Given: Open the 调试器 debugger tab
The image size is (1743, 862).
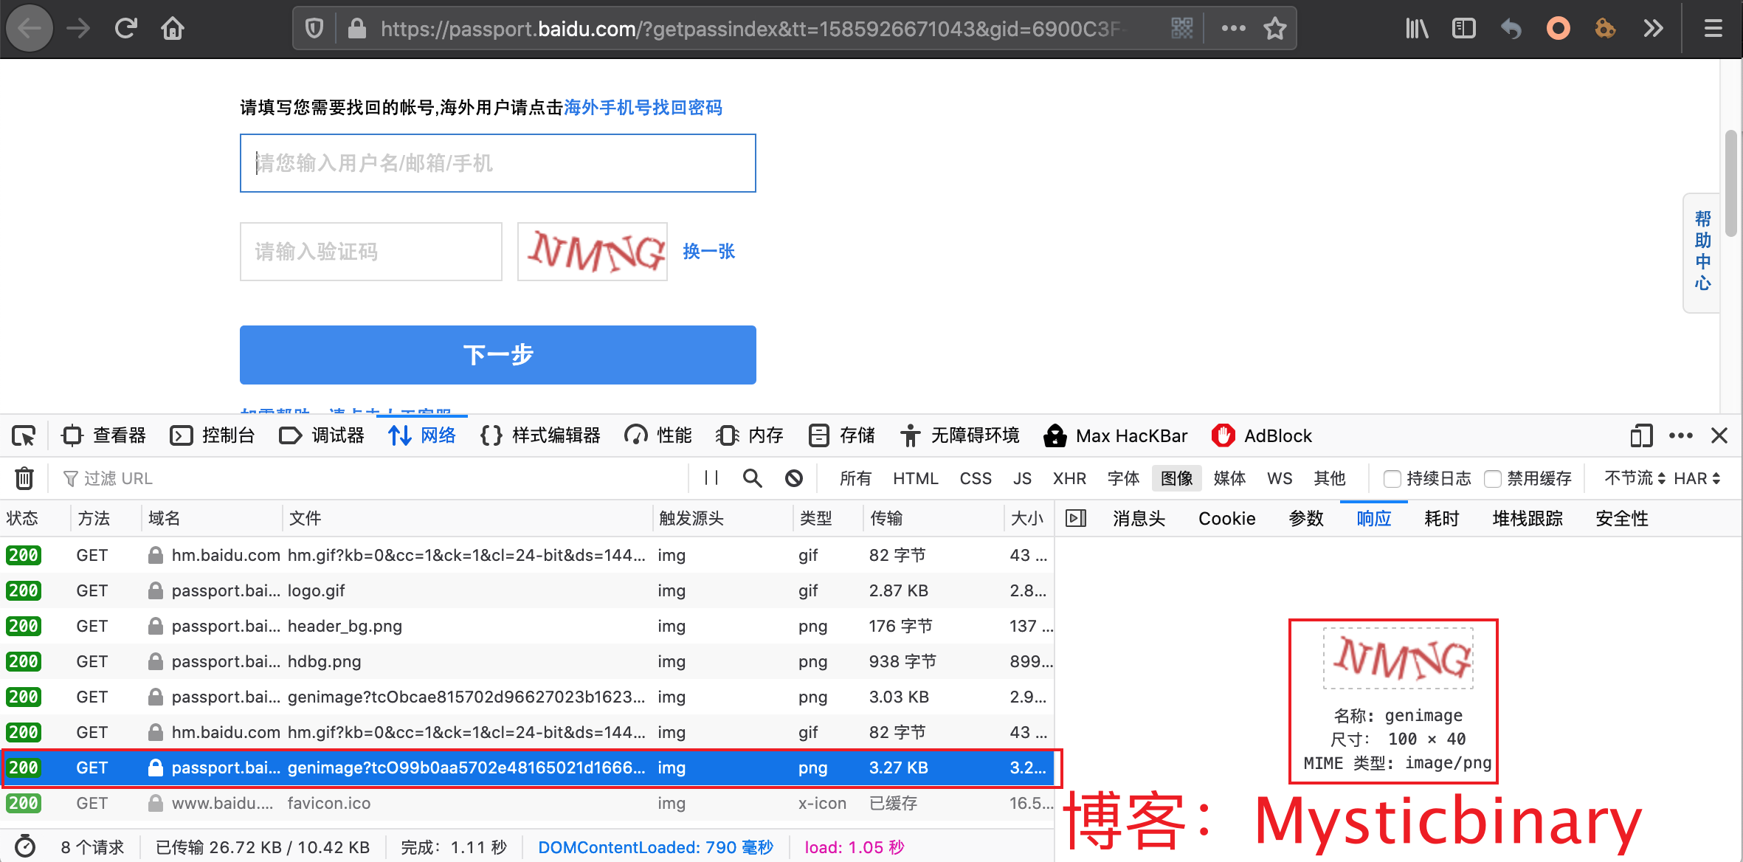Looking at the screenshot, I should point(322,435).
